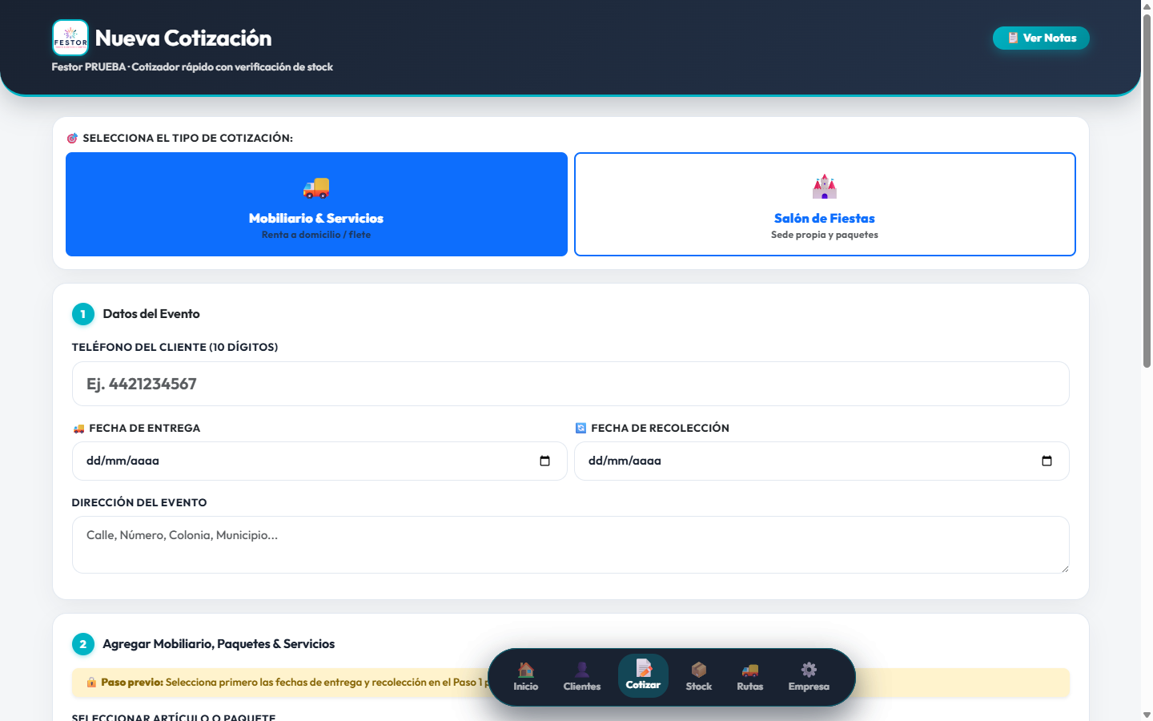Open calendar picker for Fecha de Recolección
Screen dimensions: 1153x721
click(x=1047, y=461)
